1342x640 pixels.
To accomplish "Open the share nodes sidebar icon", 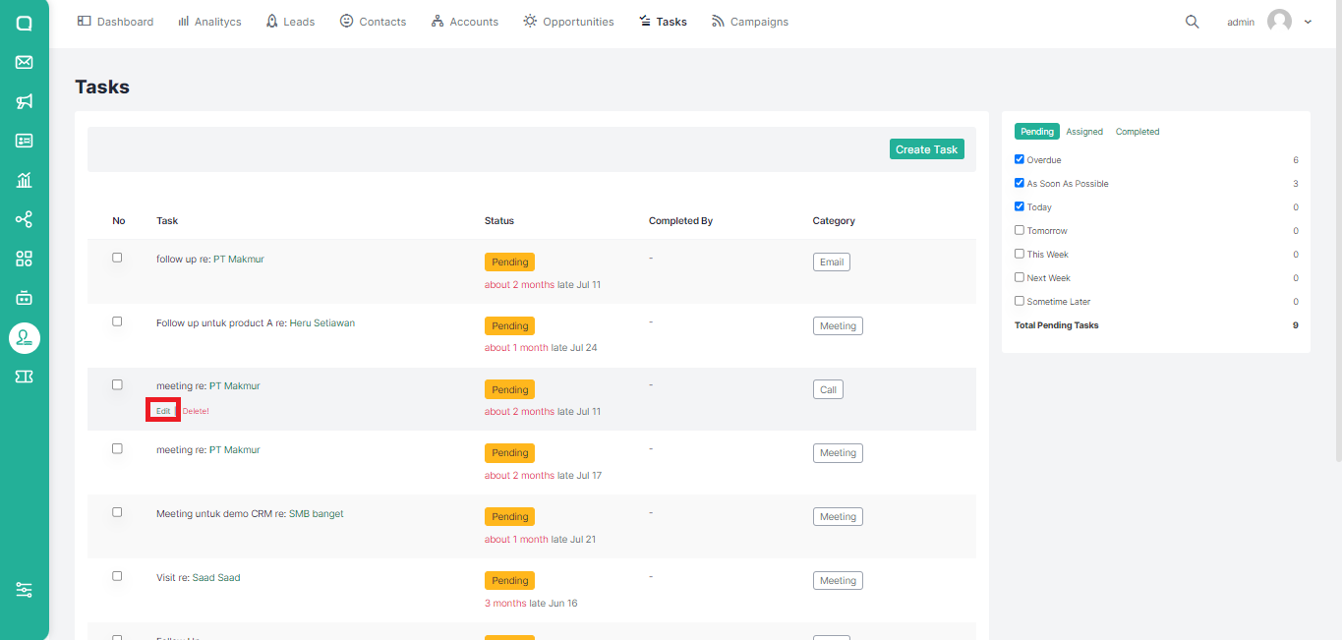I will [x=25, y=219].
